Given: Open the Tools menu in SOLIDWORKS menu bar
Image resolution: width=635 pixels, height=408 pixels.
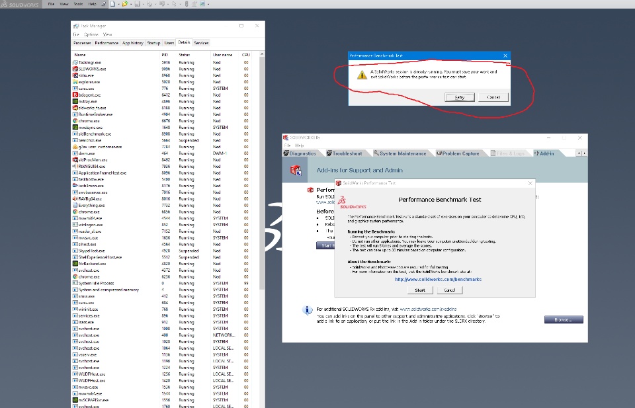Looking at the screenshot, I should pos(78,4).
